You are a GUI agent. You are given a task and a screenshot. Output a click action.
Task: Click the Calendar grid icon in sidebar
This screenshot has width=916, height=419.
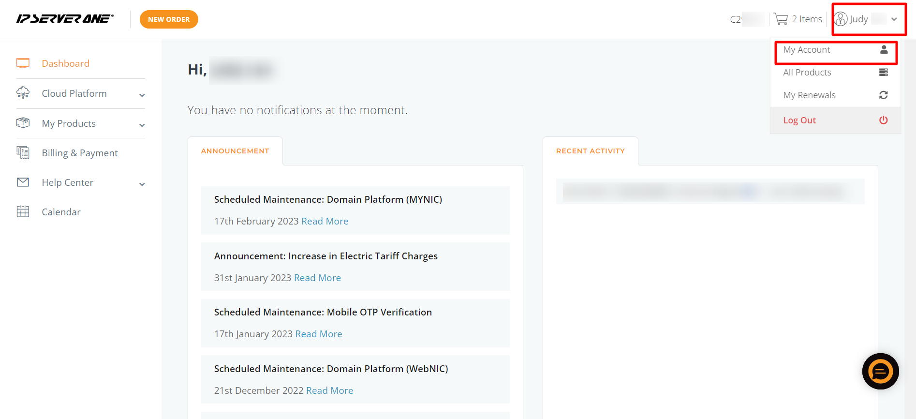click(x=23, y=211)
